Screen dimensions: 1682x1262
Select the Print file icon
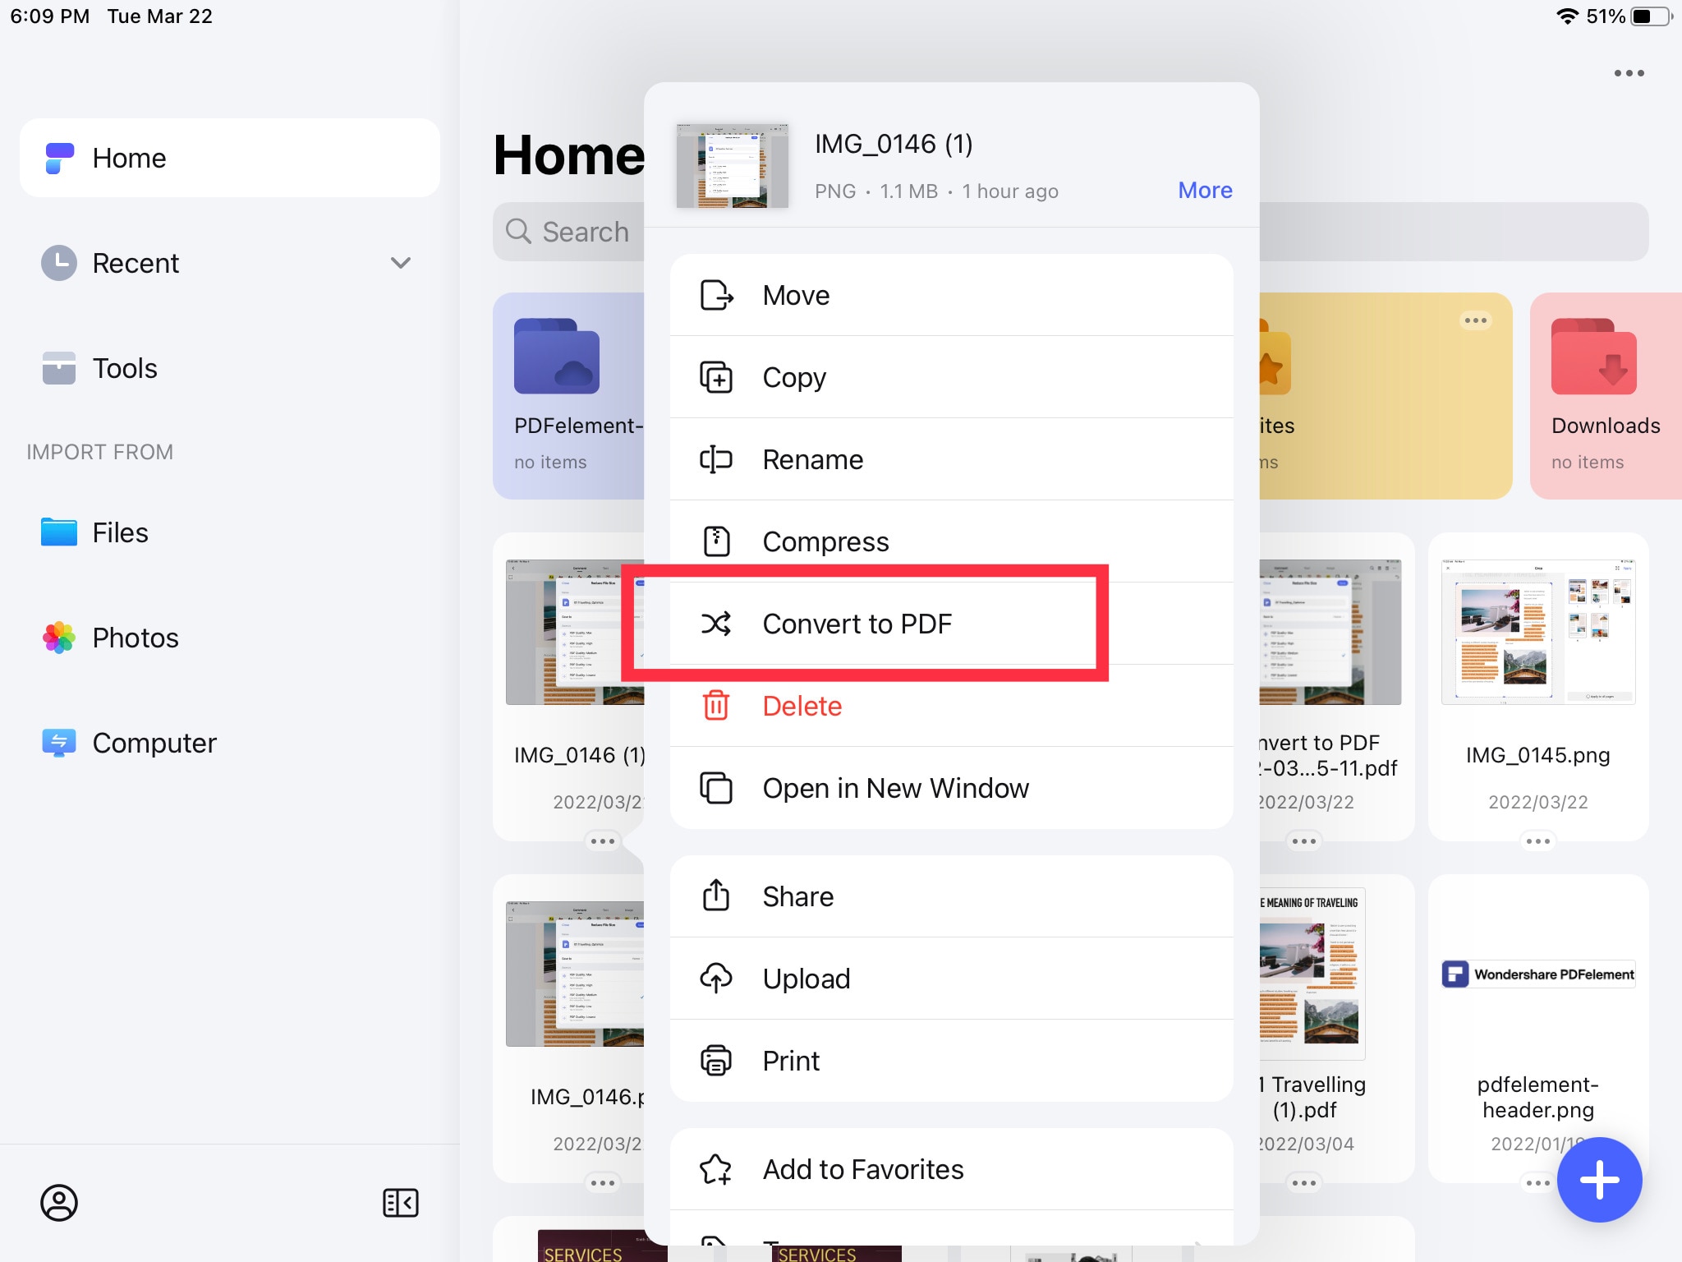click(716, 1061)
